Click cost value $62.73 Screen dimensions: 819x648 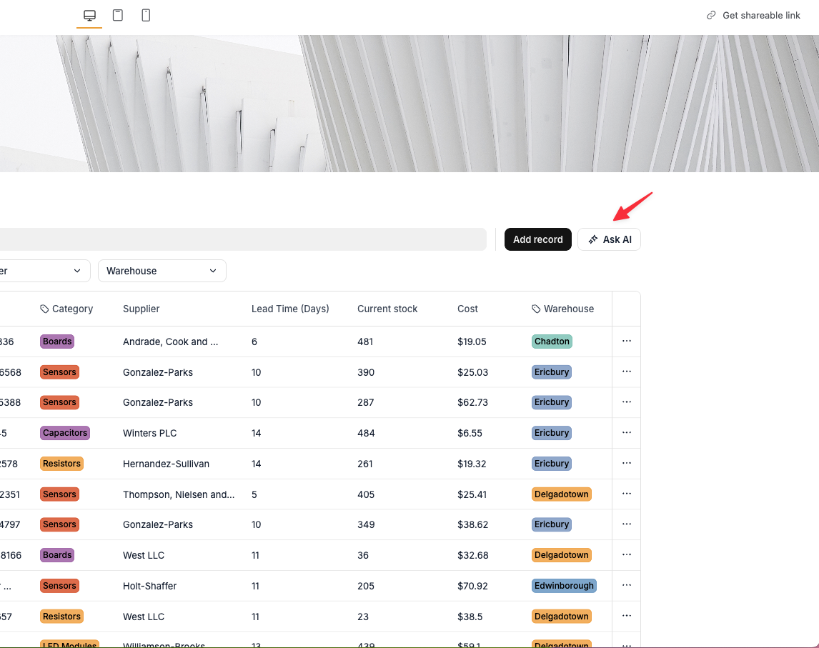click(472, 402)
